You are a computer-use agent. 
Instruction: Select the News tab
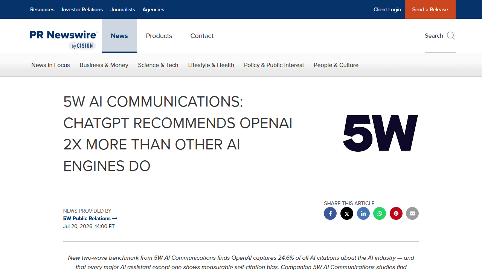click(119, 36)
